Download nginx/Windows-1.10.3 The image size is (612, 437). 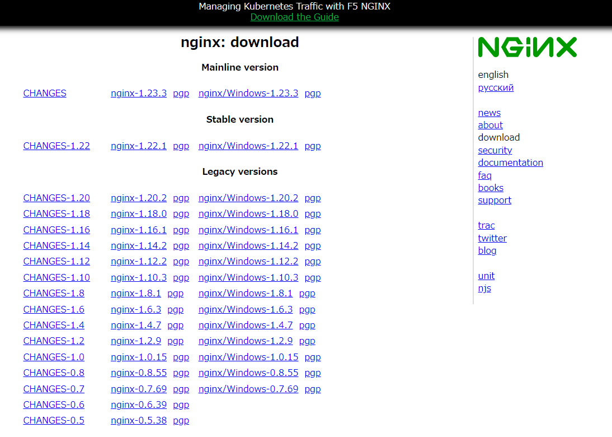[x=248, y=277]
